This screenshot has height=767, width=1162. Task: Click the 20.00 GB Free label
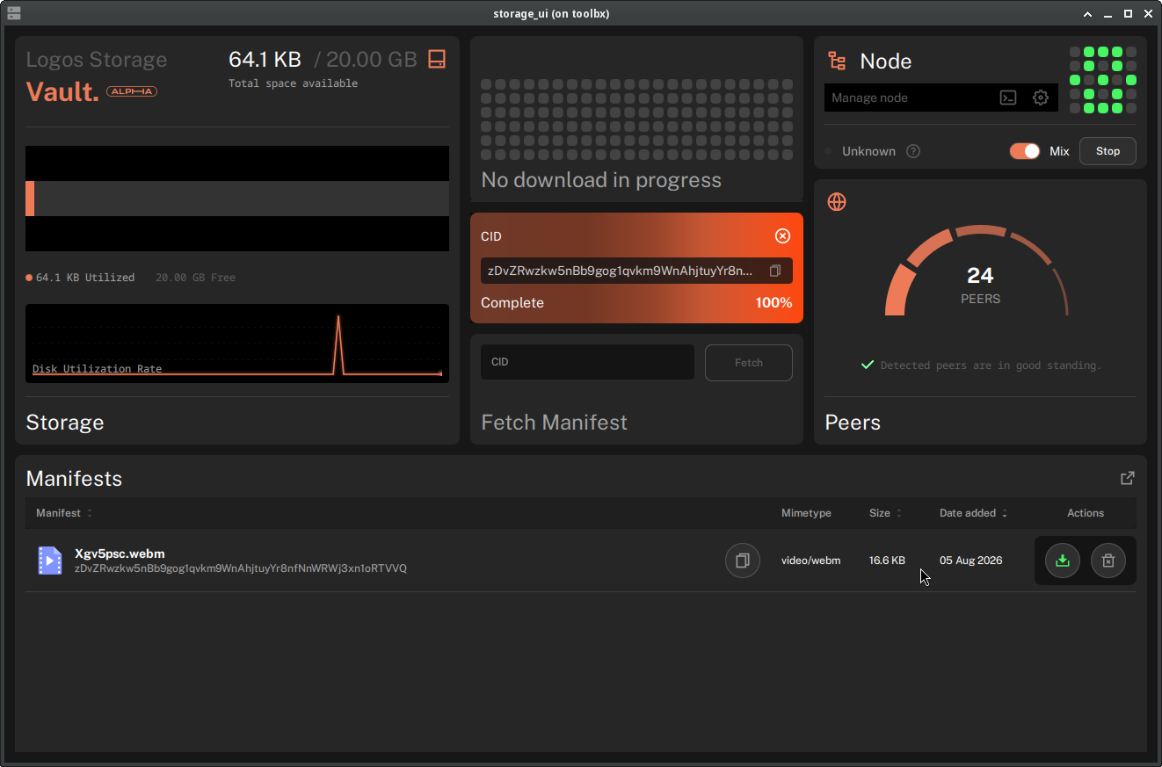tap(195, 278)
